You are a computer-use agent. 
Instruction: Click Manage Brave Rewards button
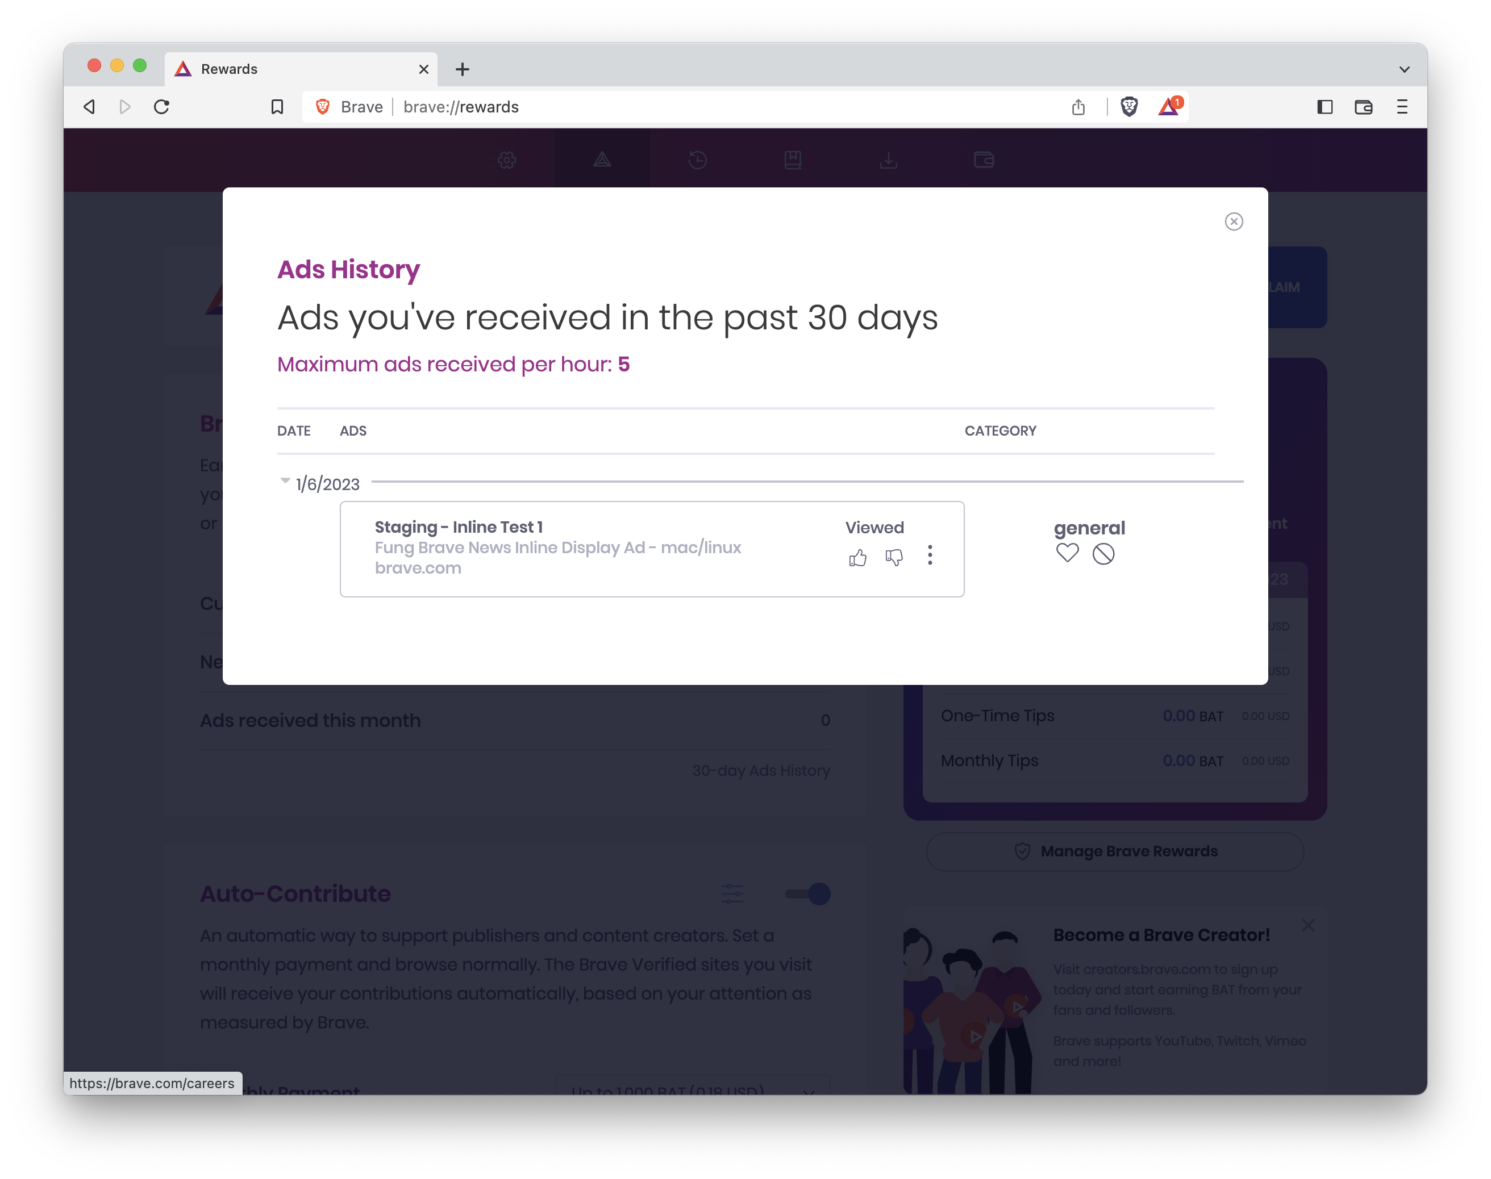pos(1115,851)
